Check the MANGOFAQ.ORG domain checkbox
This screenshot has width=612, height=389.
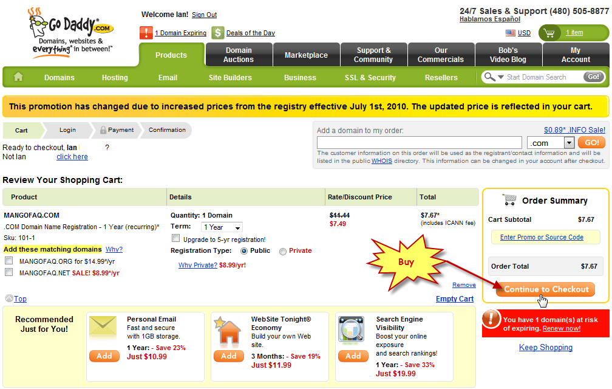(9, 261)
